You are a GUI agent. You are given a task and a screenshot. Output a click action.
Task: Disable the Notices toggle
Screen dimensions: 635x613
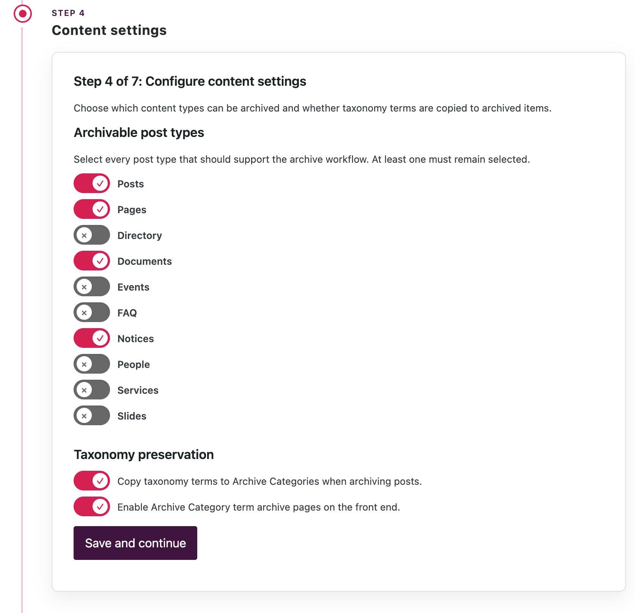tap(91, 338)
